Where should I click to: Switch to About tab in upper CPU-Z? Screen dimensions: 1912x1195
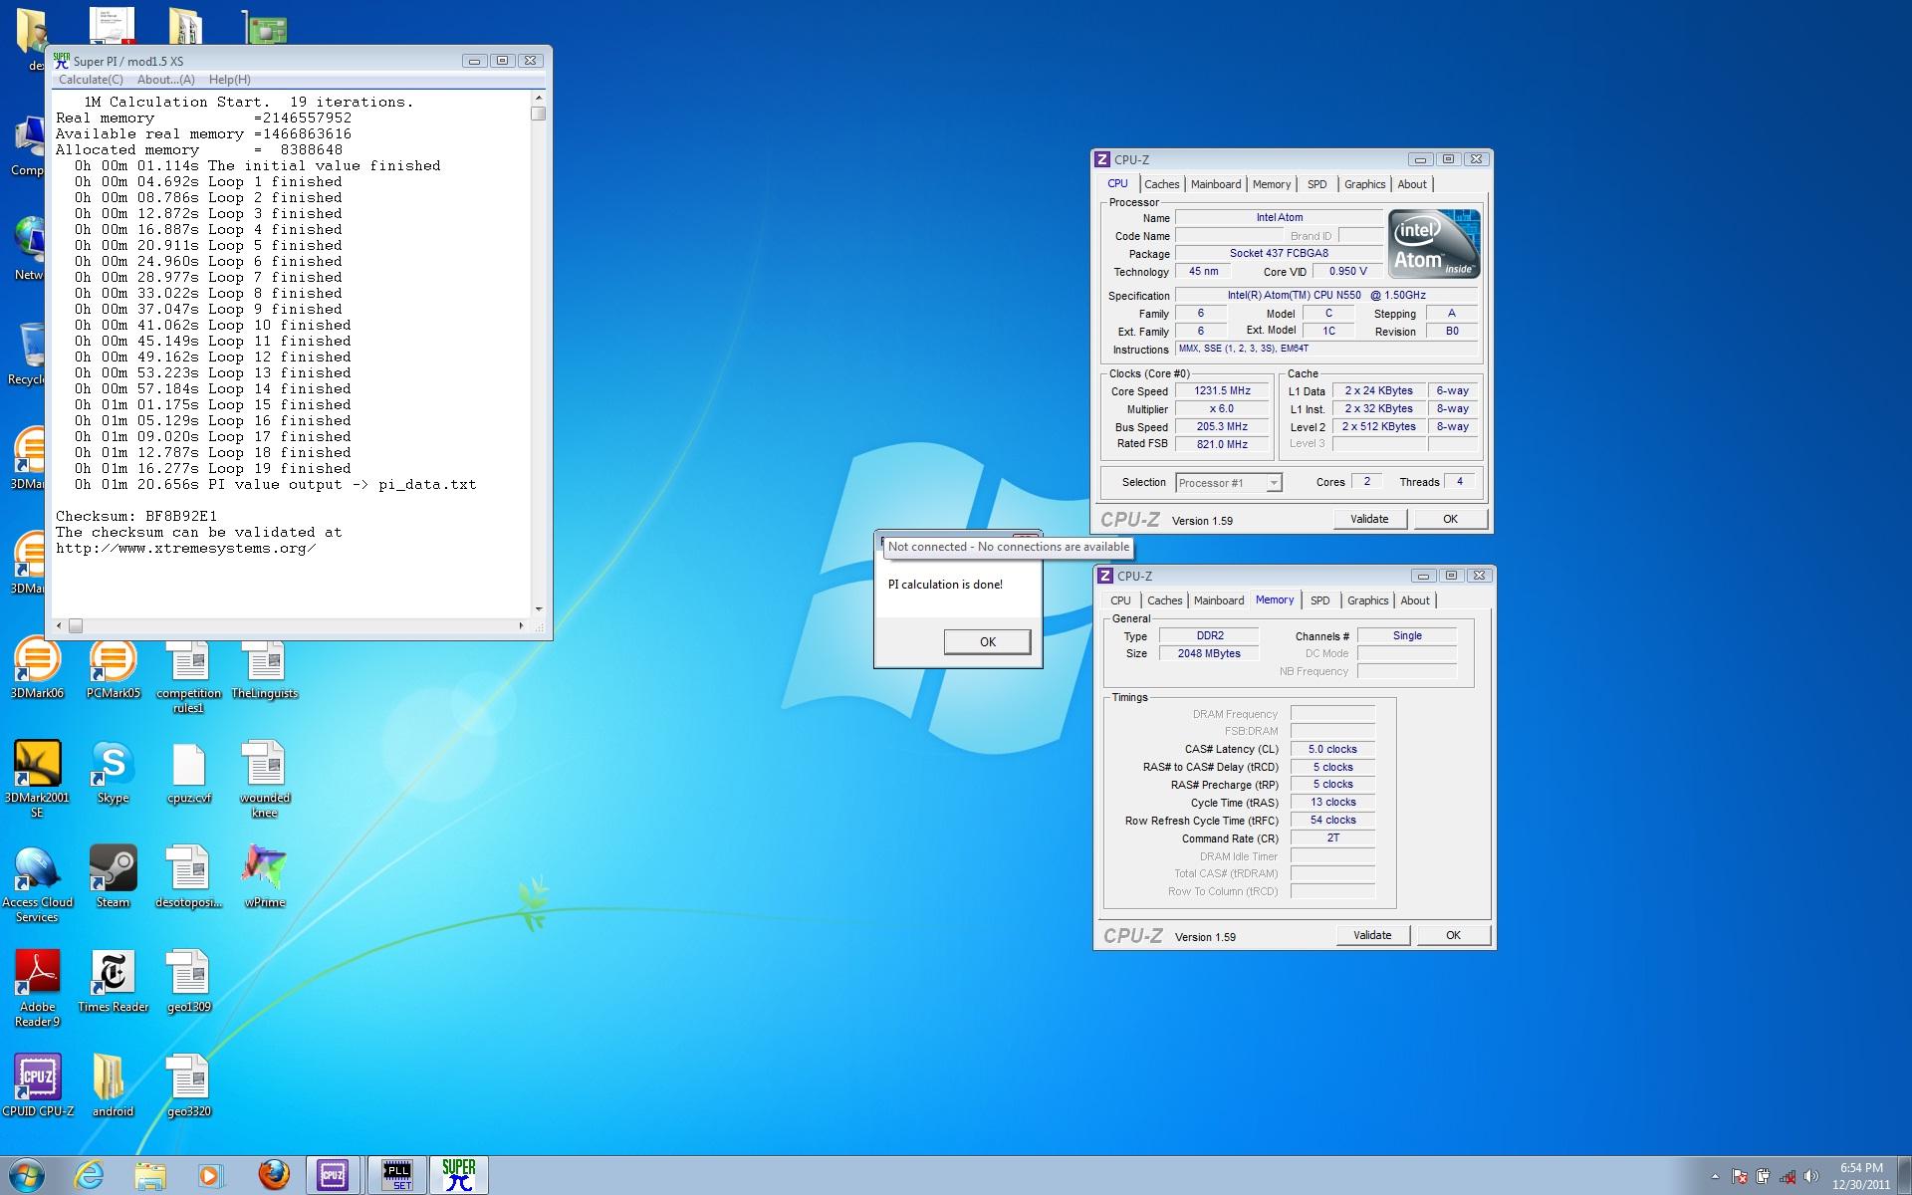1412,184
